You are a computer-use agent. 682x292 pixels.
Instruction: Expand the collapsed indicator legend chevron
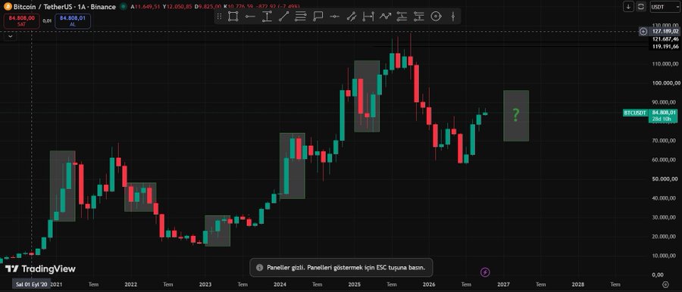pos(10,36)
